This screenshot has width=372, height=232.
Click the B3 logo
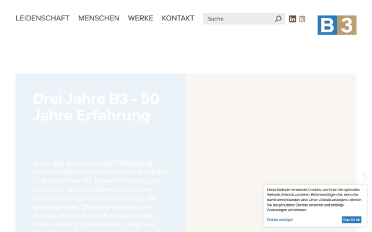(x=337, y=25)
